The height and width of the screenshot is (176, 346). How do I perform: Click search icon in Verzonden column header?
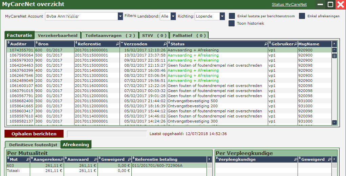165,44
